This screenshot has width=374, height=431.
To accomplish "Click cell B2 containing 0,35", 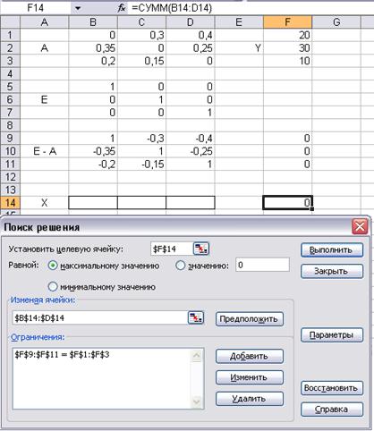I will (x=93, y=48).
